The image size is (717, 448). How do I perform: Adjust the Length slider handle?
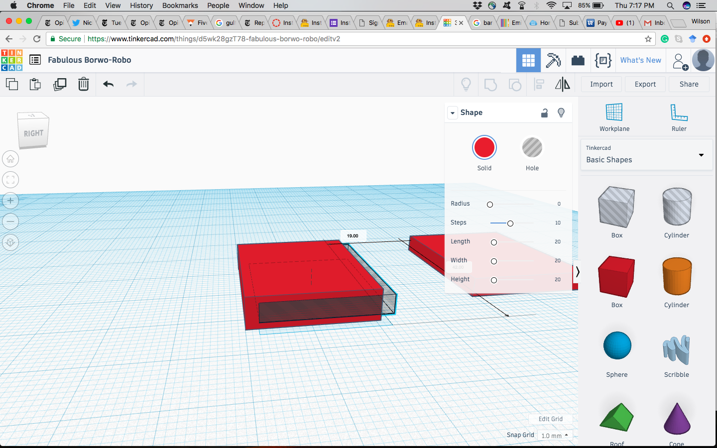pos(494,242)
